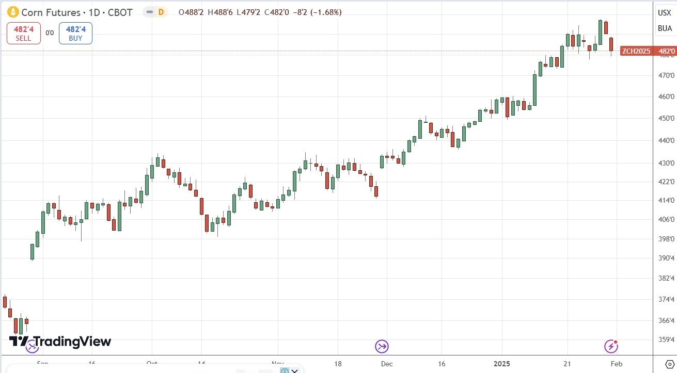Screen dimensions: 677x373
Task: Open the red lightning event icon near Feb
Action: click(x=611, y=346)
